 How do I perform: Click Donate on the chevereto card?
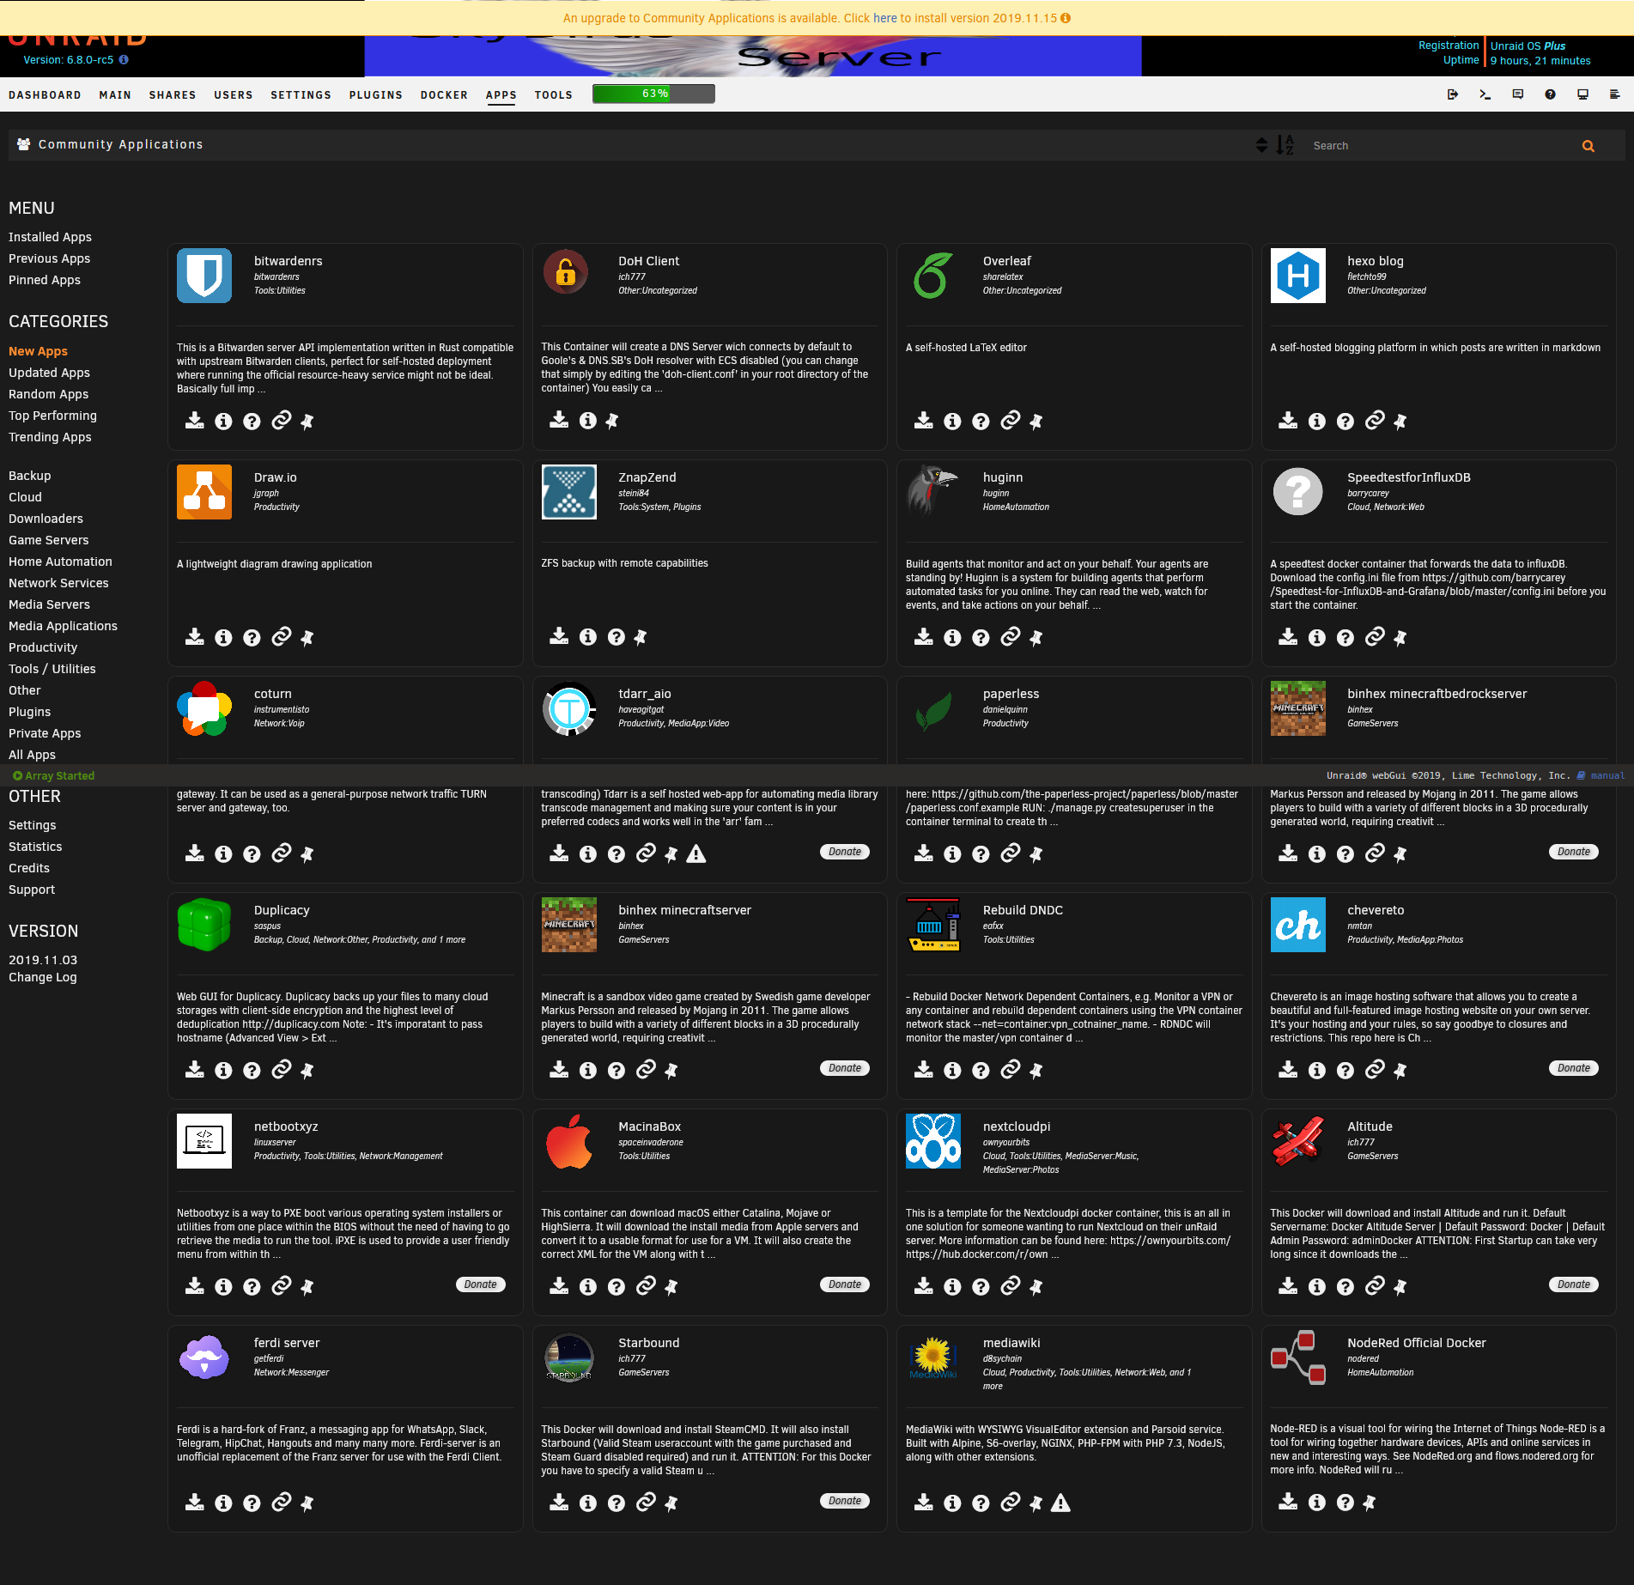(x=1574, y=1068)
